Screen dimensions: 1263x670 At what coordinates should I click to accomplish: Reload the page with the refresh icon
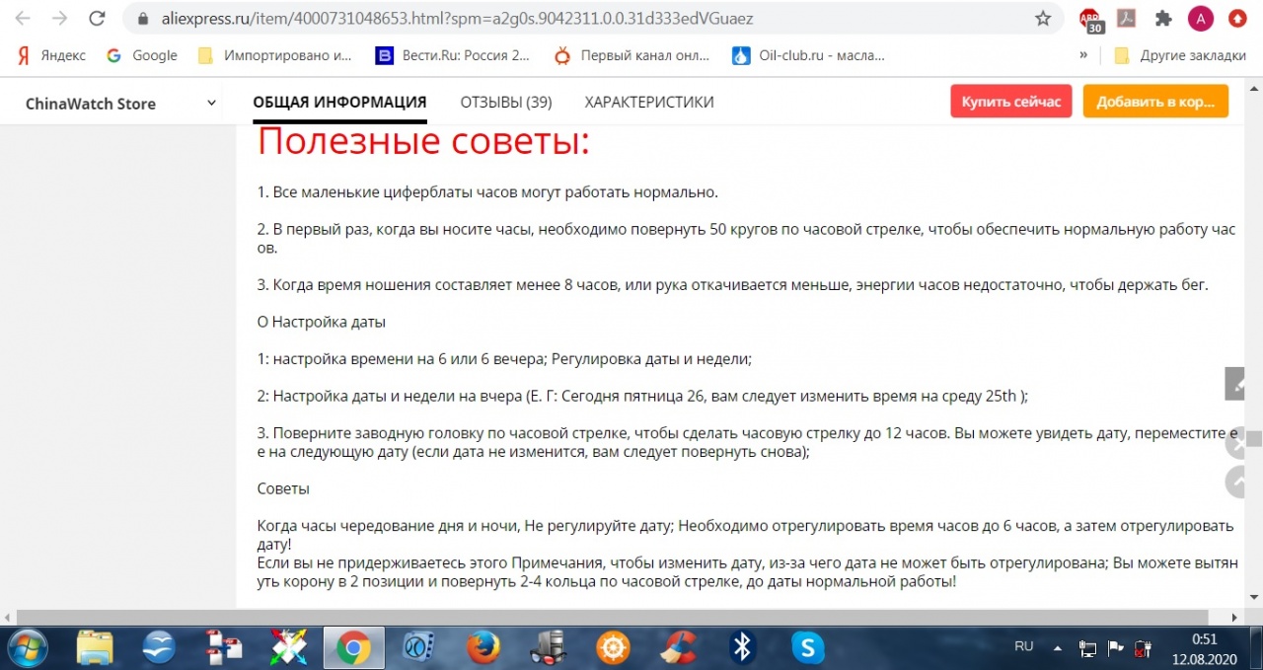97,19
